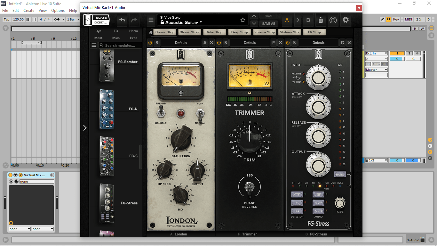
Task: Remove the FG-Stress module with X
Action: click(349, 43)
